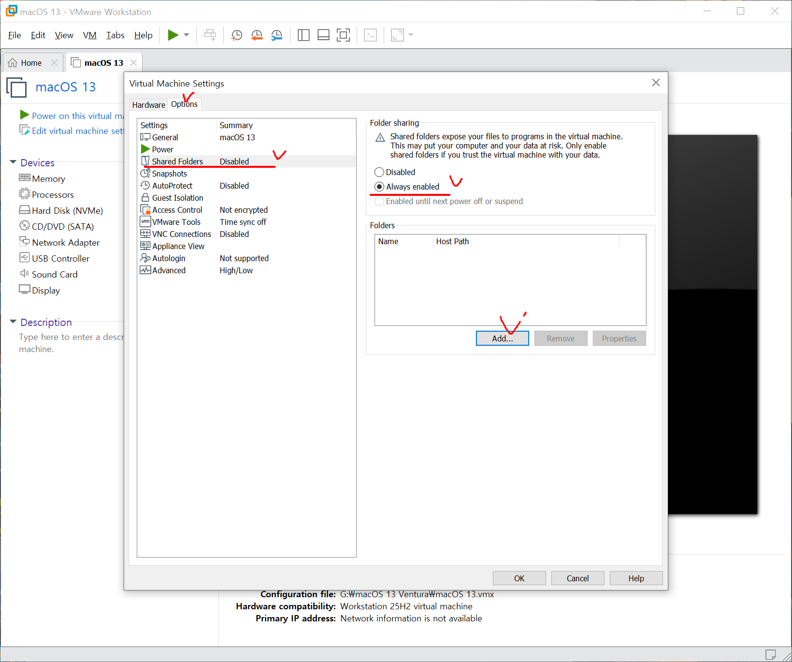Open the Tabs menu

[115, 35]
